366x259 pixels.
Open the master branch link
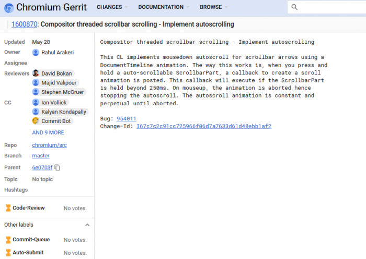41,156
